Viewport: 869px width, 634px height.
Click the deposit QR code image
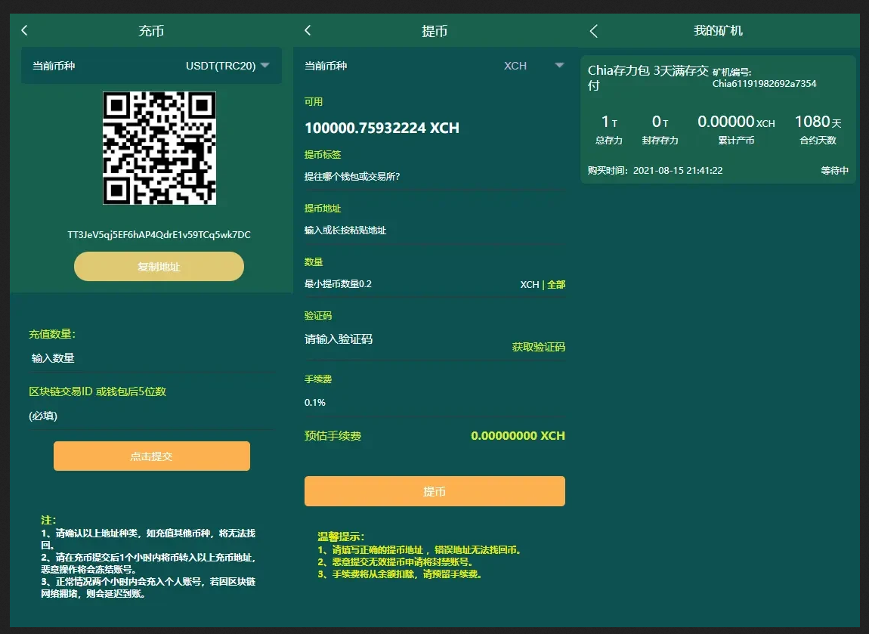coord(159,148)
